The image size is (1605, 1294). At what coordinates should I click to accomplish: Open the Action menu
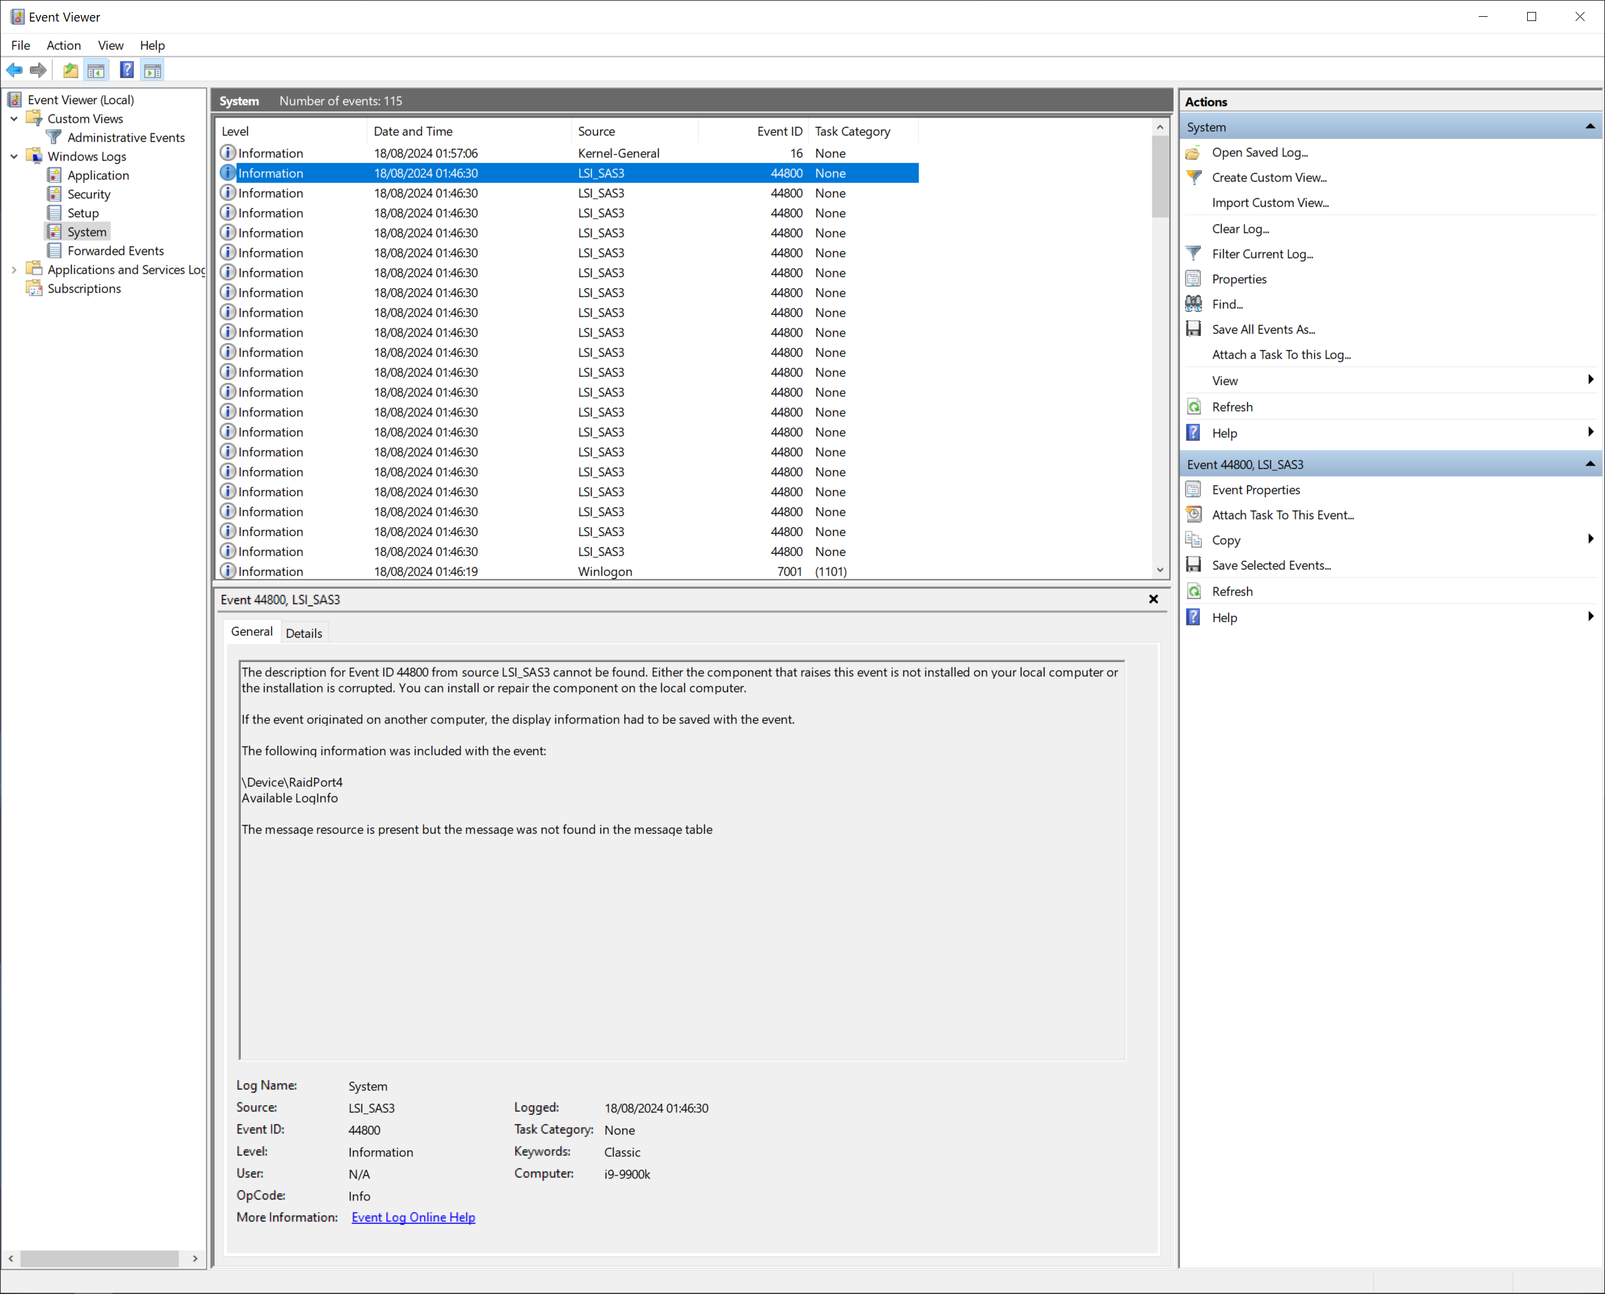pyautogui.click(x=63, y=46)
